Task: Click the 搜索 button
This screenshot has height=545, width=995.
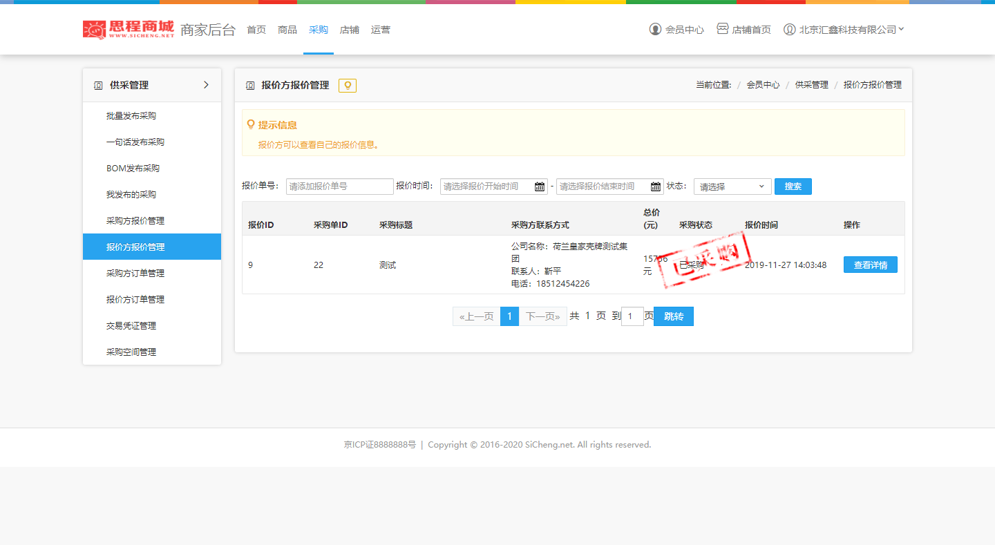Action: point(793,187)
